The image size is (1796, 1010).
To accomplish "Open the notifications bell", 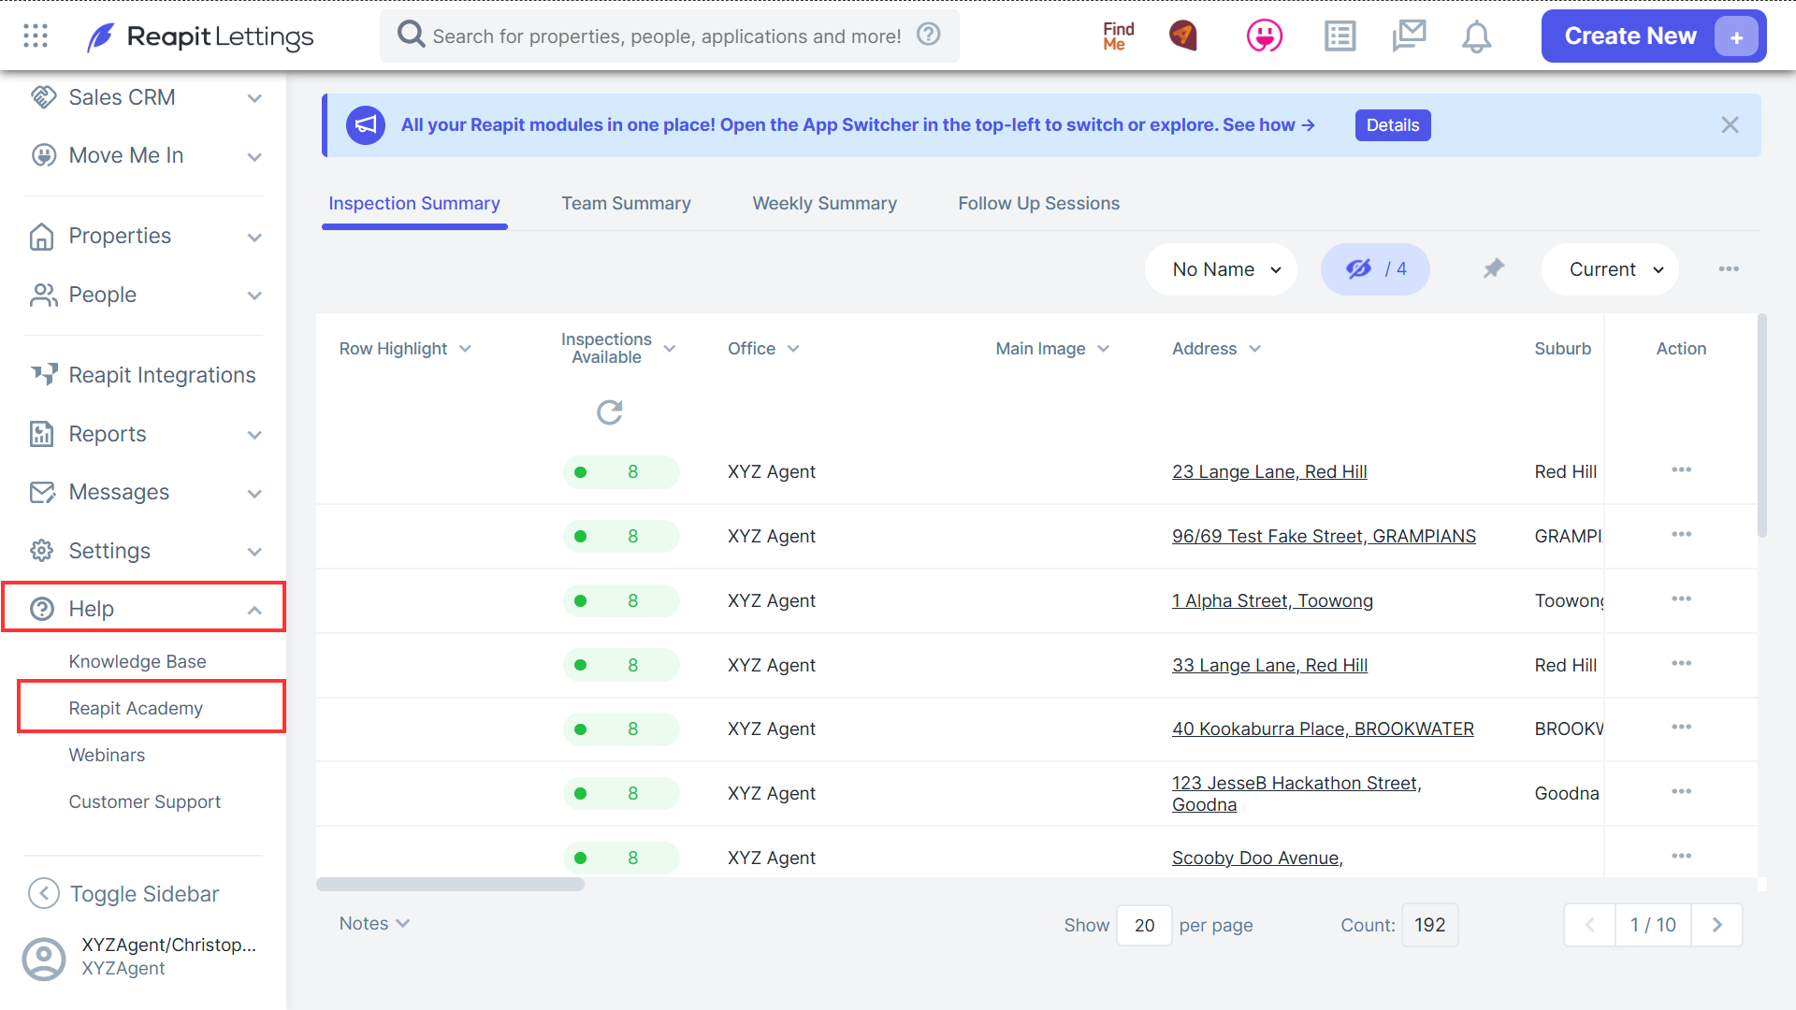I will click(x=1476, y=36).
